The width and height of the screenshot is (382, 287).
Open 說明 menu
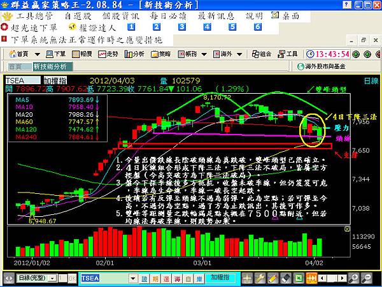pyautogui.click(x=254, y=17)
